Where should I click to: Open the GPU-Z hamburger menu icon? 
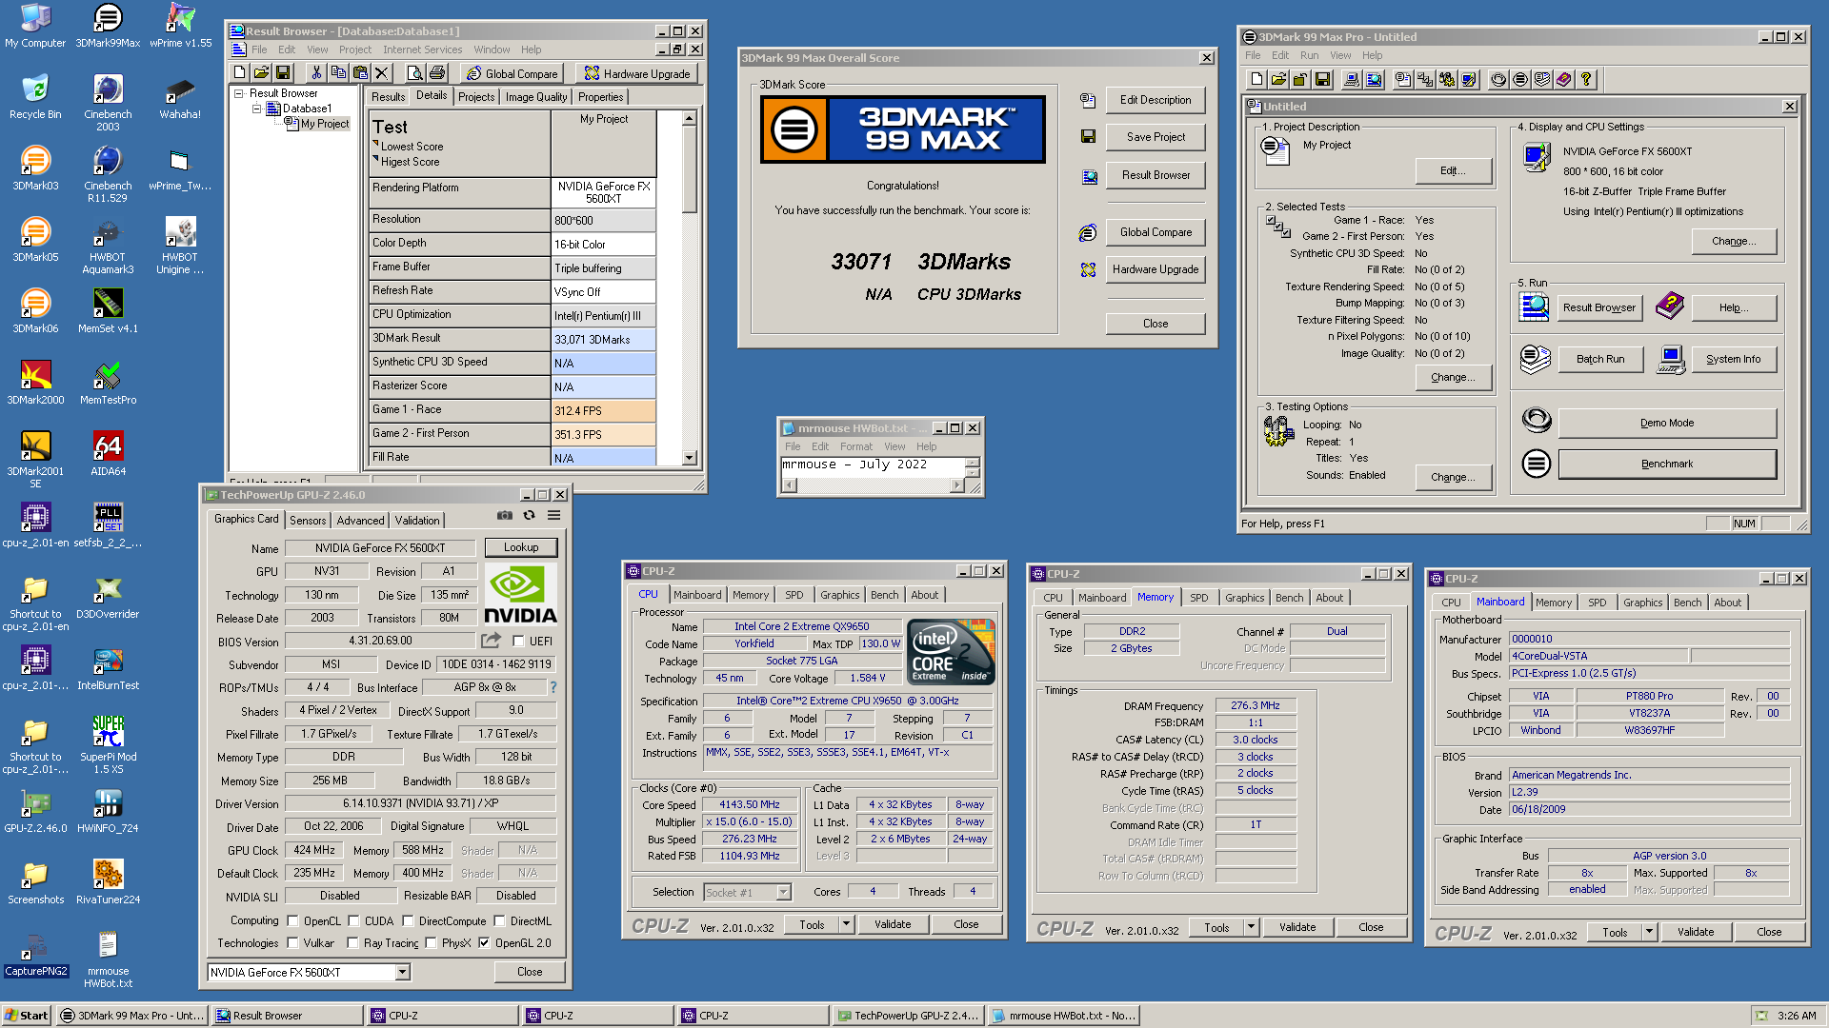(553, 515)
